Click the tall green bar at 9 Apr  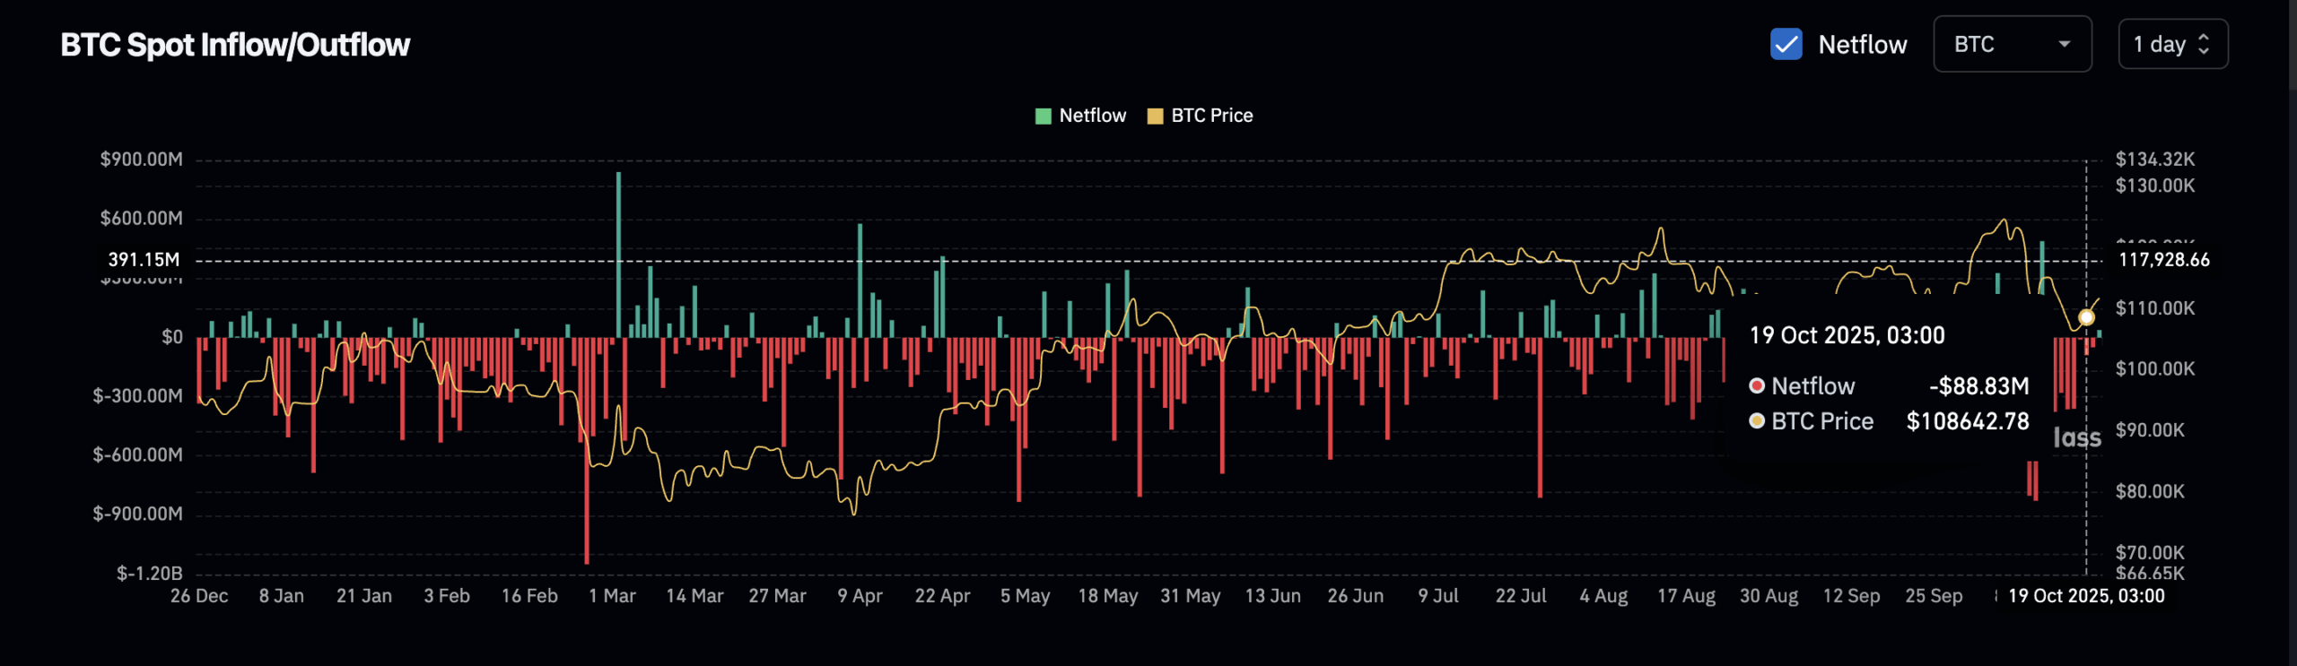click(860, 278)
